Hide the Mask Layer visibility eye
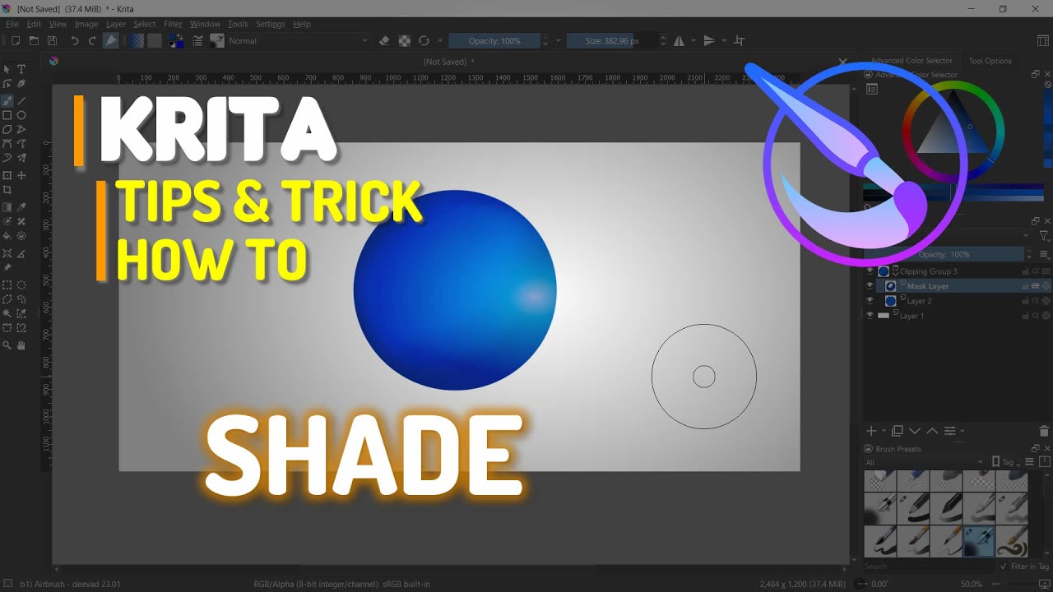This screenshot has width=1053, height=592. 870,286
